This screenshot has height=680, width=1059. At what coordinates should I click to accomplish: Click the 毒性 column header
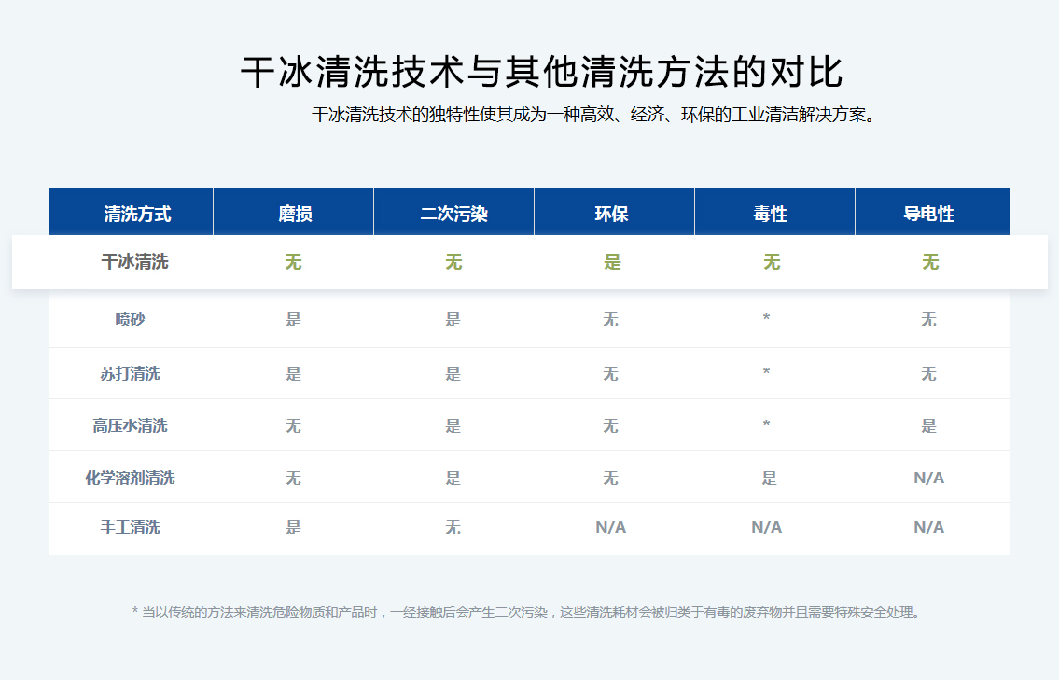click(x=771, y=214)
